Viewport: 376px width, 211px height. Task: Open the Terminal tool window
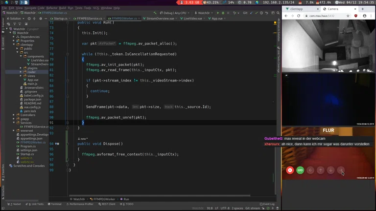(x=55, y=204)
